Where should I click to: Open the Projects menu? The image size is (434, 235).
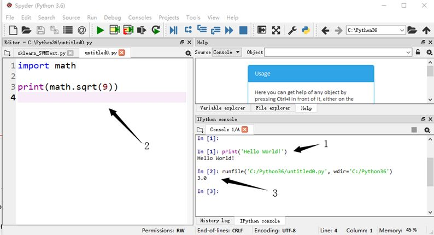169,17
